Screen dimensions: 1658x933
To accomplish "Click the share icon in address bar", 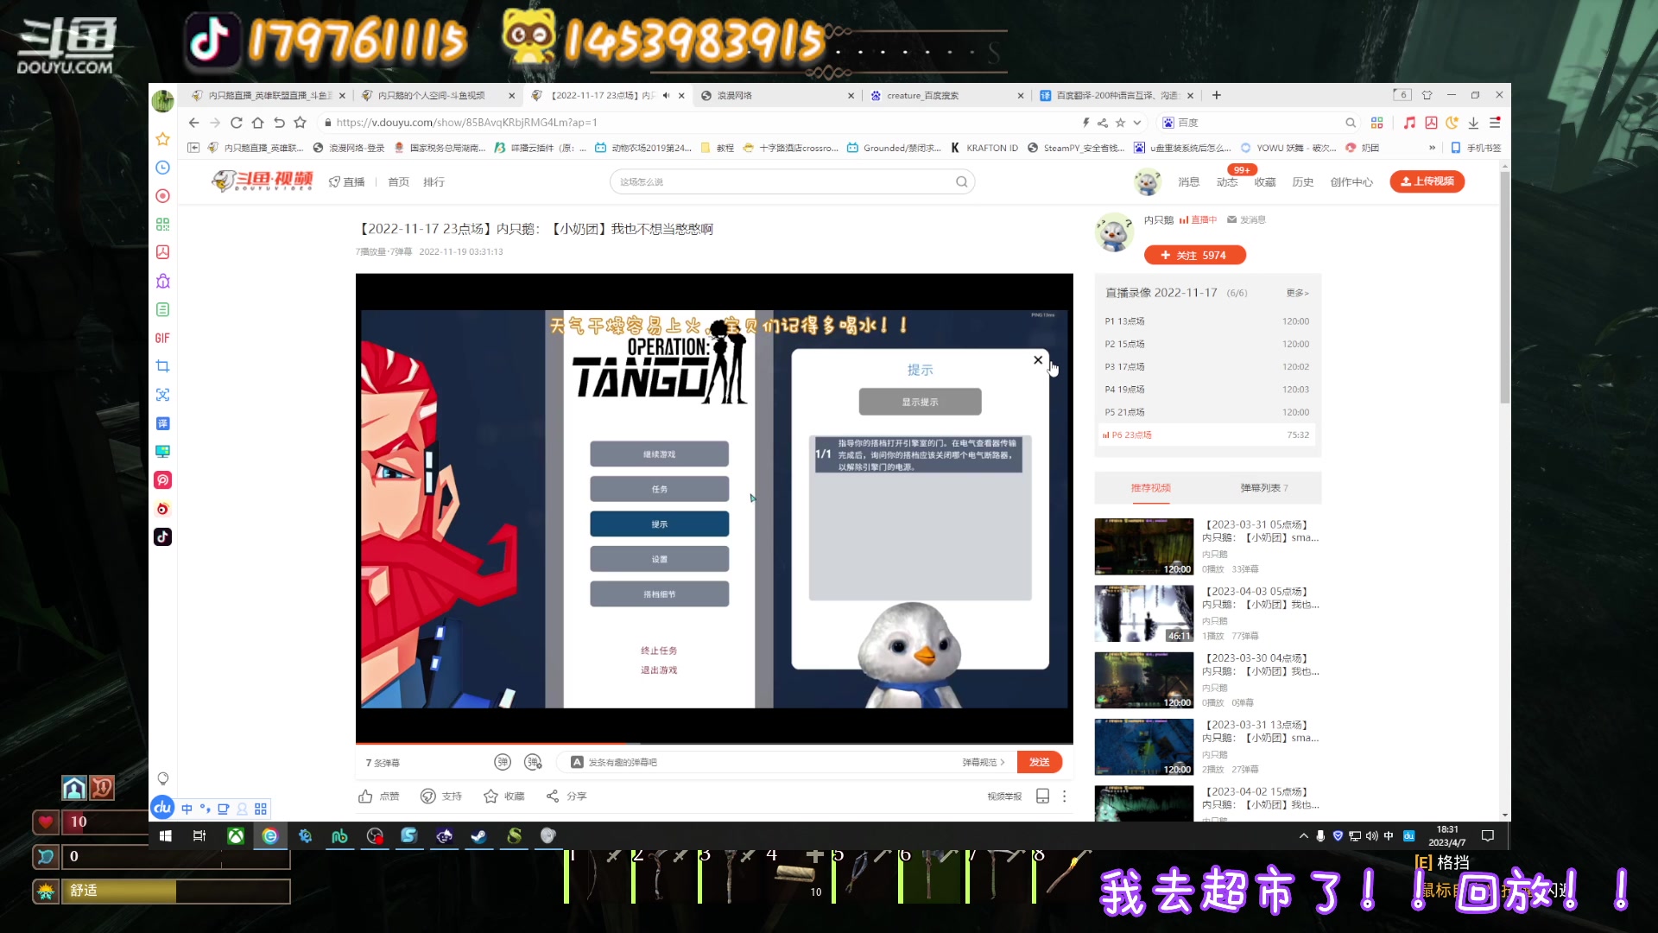I will 1103,123.
